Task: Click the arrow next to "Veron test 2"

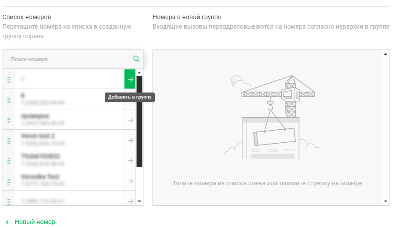Action: [x=130, y=140]
